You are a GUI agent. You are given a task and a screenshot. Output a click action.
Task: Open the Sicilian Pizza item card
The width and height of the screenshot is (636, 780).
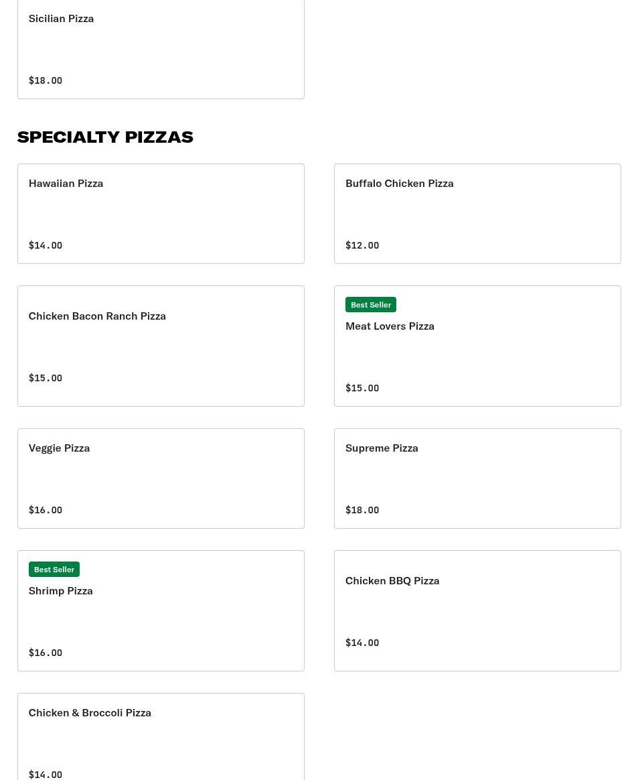click(x=161, y=49)
